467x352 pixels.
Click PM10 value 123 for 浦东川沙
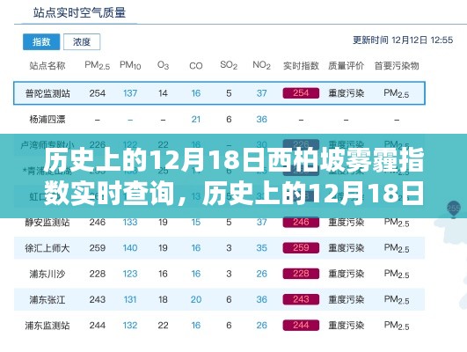click(x=130, y=274)
